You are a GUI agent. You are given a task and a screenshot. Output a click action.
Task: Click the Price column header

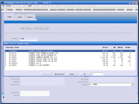[x=105, y=47]
